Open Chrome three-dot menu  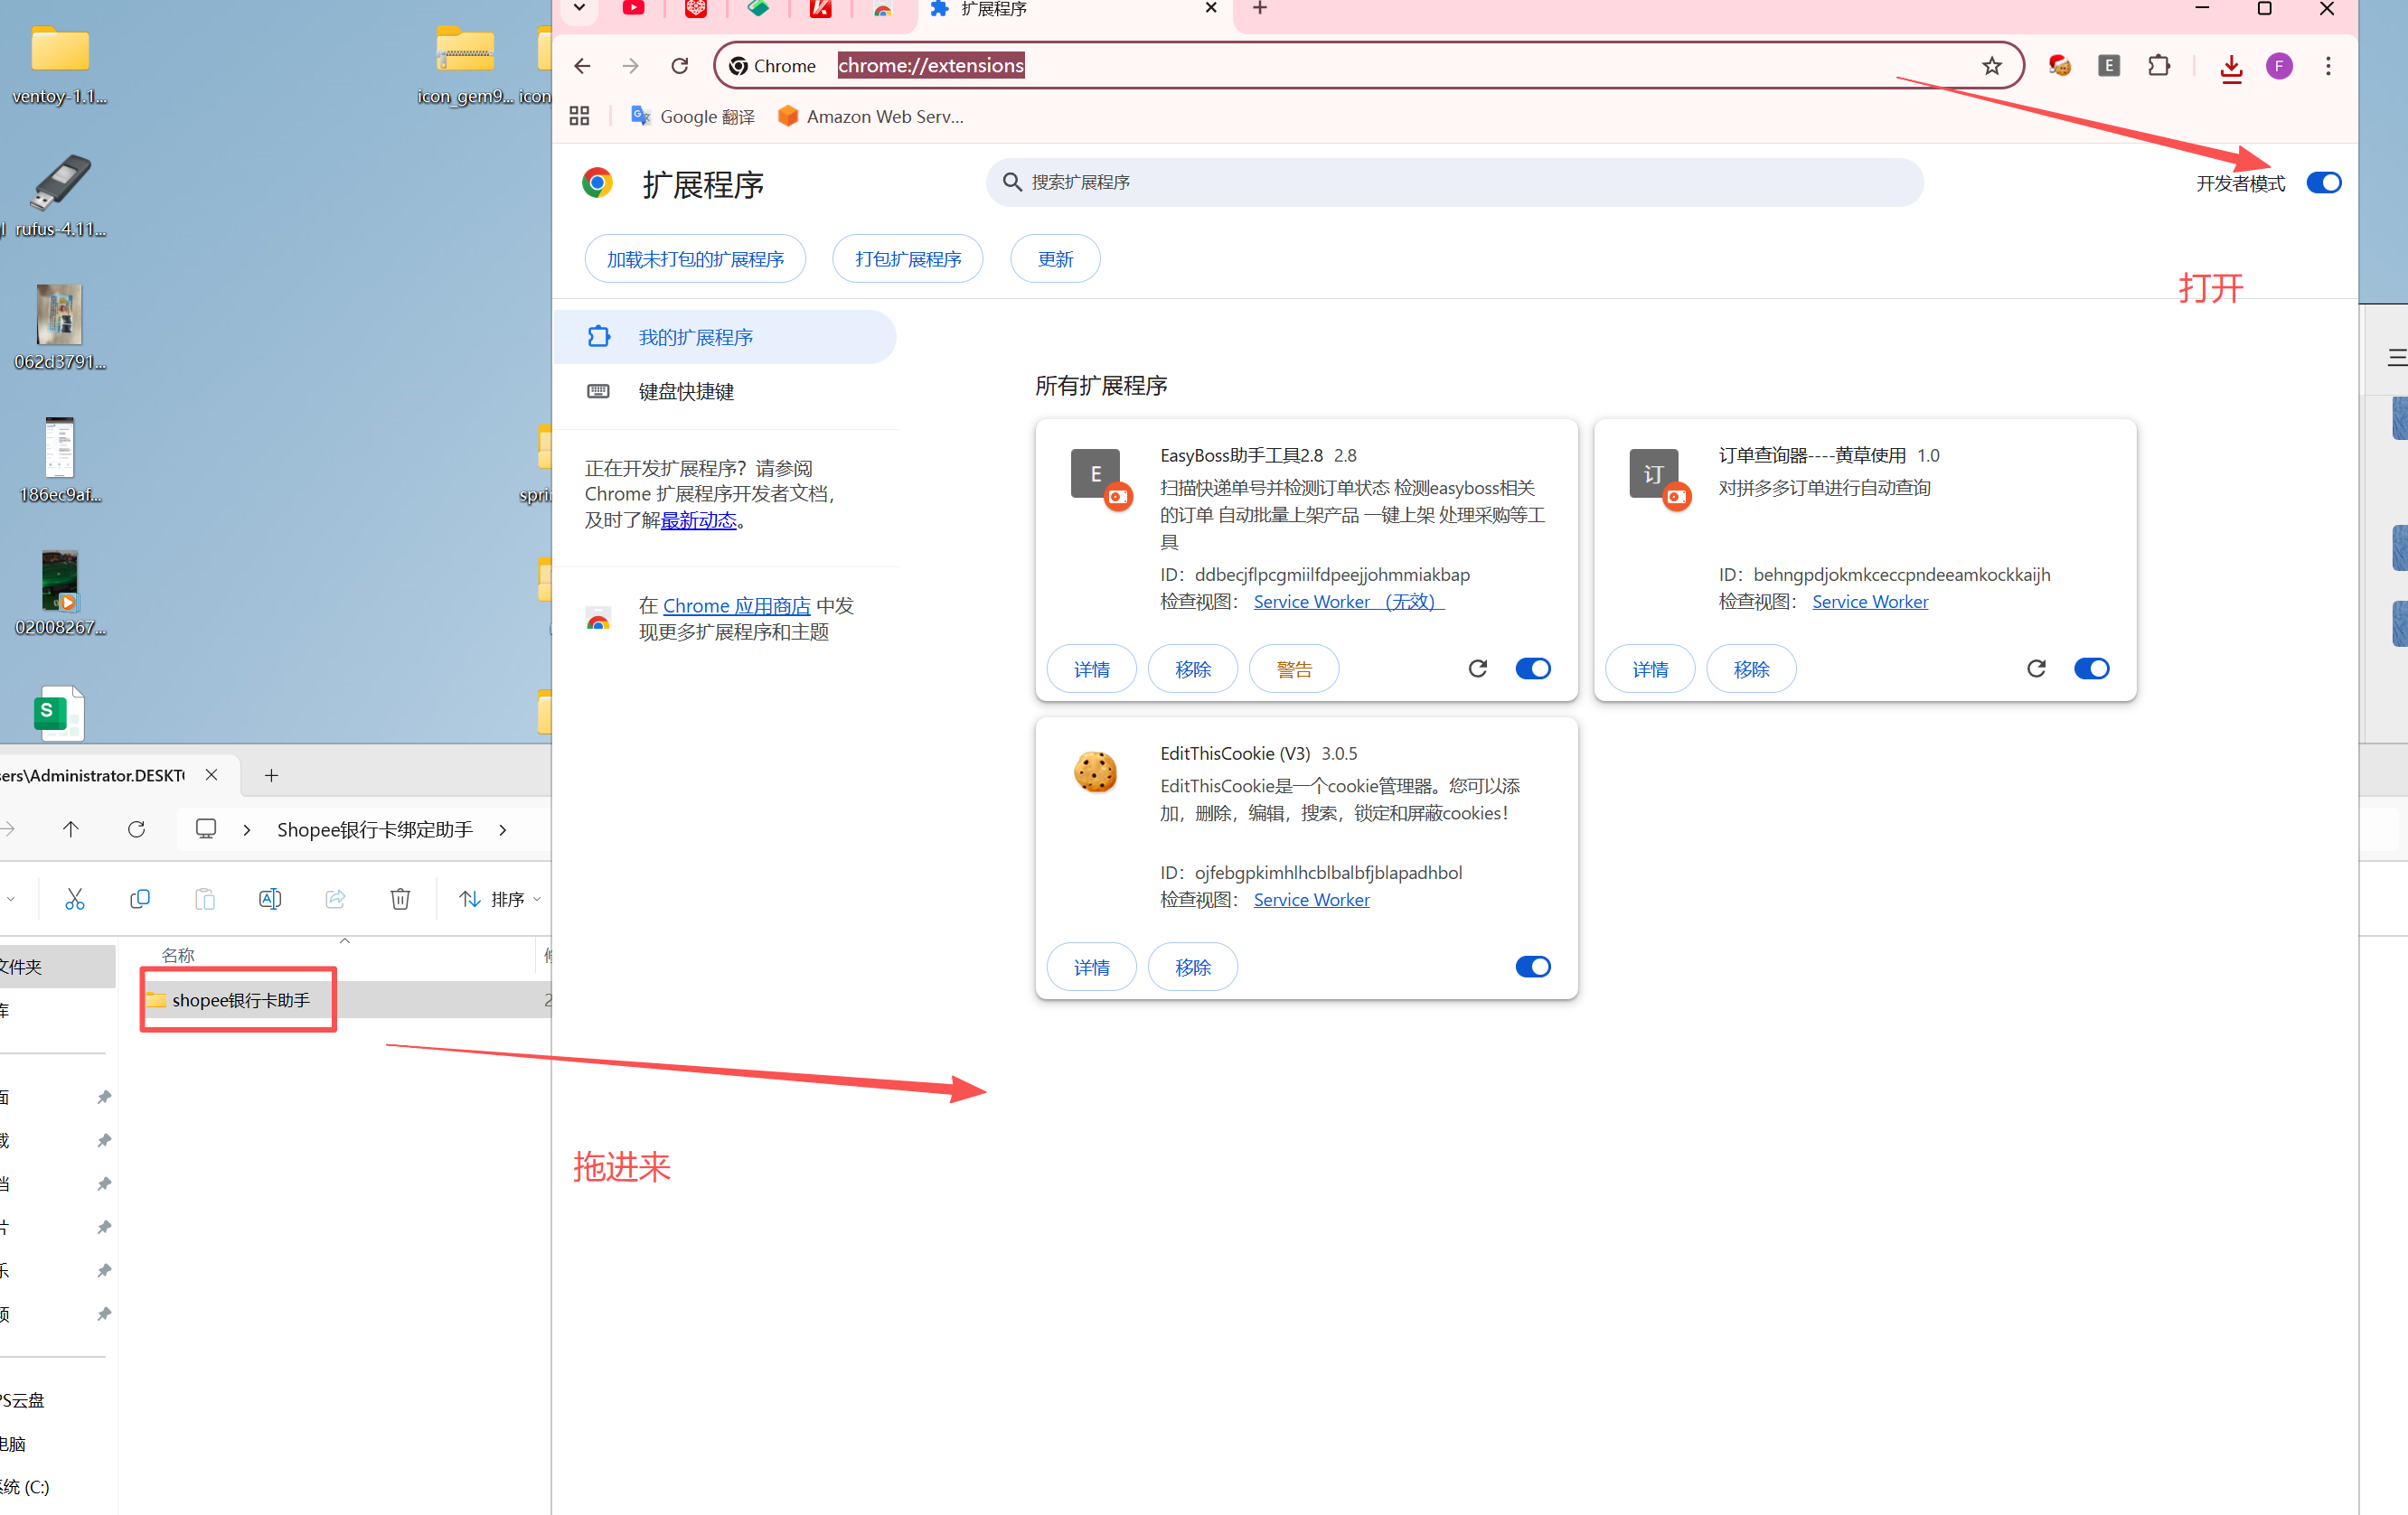click(2328, 66)
